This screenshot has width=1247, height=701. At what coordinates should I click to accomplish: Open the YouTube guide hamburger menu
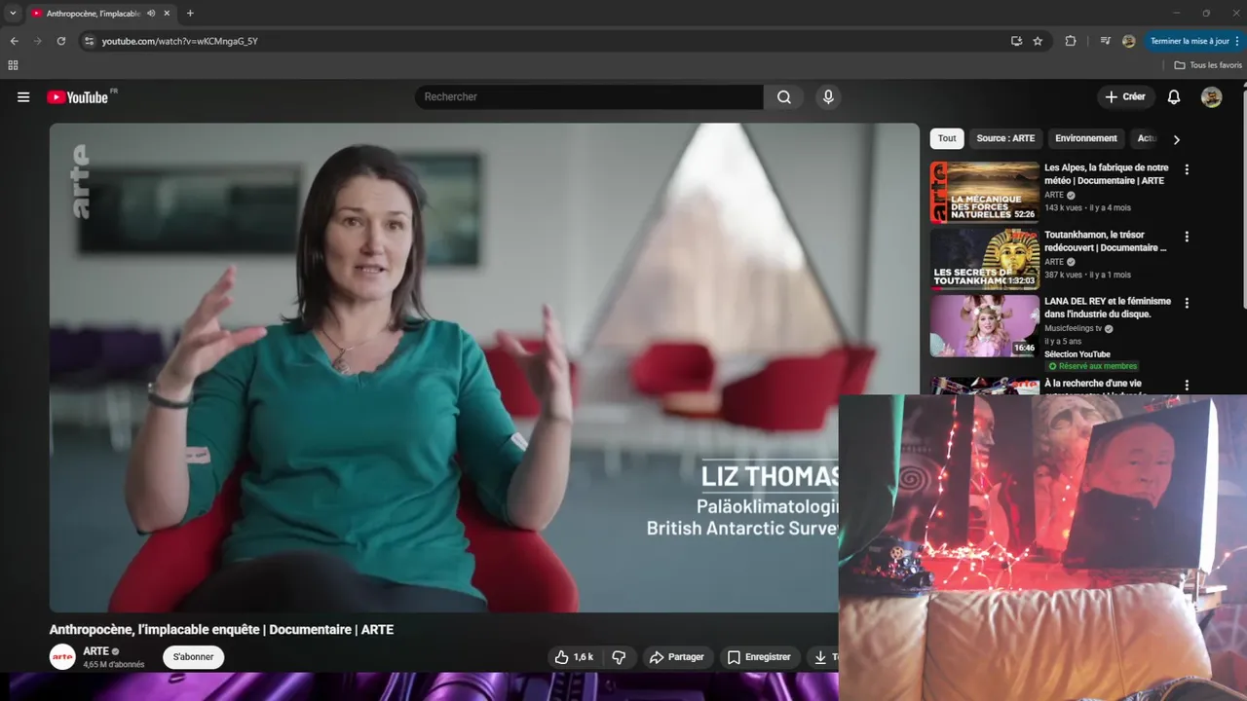point(23,97)
